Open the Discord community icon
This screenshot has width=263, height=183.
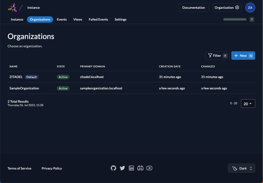click(x=140, y=168)
